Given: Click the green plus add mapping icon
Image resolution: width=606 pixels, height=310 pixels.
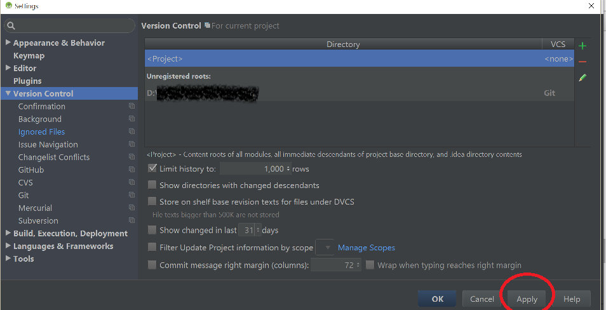Looking at the screenshot, I should click(x=582, y=46).
